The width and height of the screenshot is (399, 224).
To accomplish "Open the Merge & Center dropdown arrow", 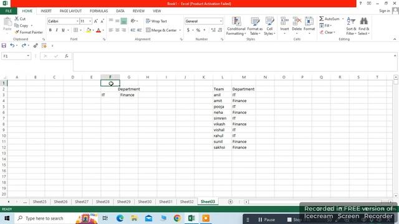I will (180, 30).
